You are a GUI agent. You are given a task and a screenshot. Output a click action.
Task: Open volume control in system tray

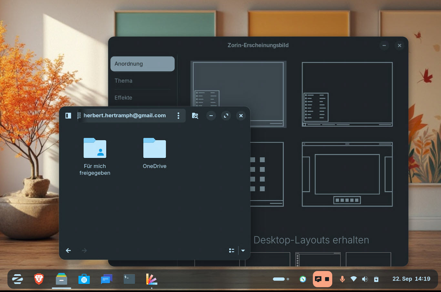pos(365,279)
